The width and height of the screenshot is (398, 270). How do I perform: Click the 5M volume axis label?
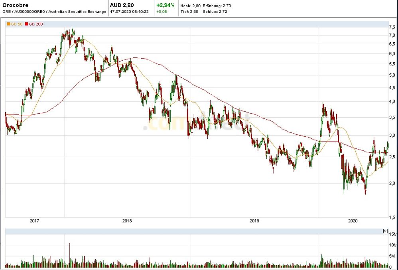click(393, 256)
